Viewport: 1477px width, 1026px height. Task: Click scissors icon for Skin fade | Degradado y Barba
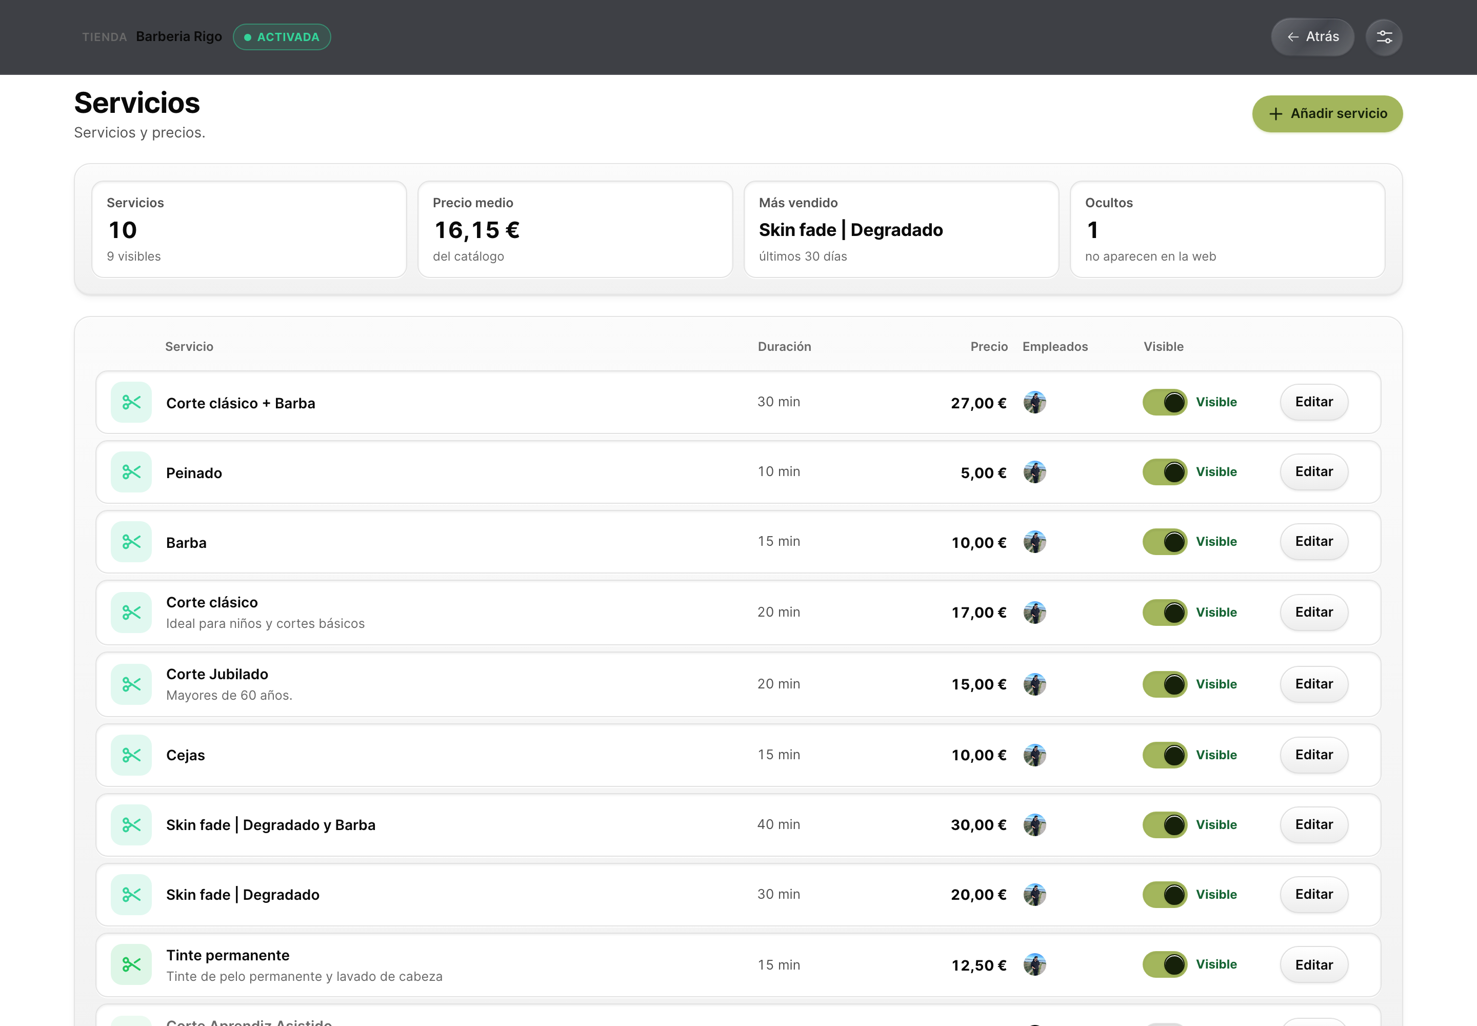[x=131, y=825]
